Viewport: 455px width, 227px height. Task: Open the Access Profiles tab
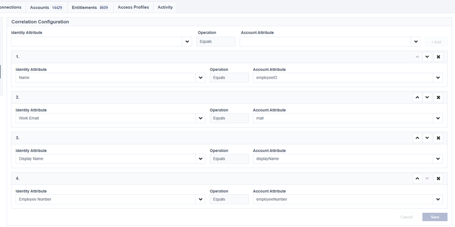click(x=133, y=7)
